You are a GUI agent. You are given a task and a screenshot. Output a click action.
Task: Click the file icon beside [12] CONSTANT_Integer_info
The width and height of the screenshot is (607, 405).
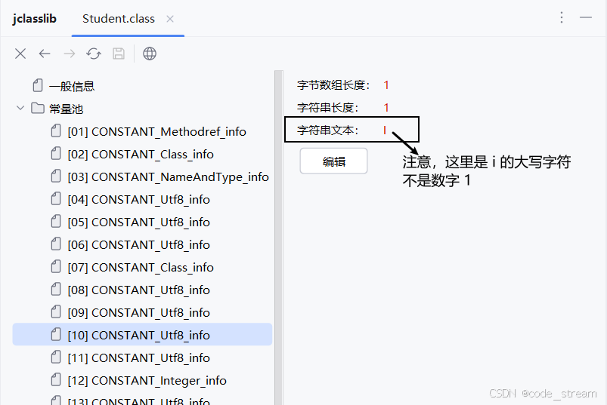click(56, 380)
